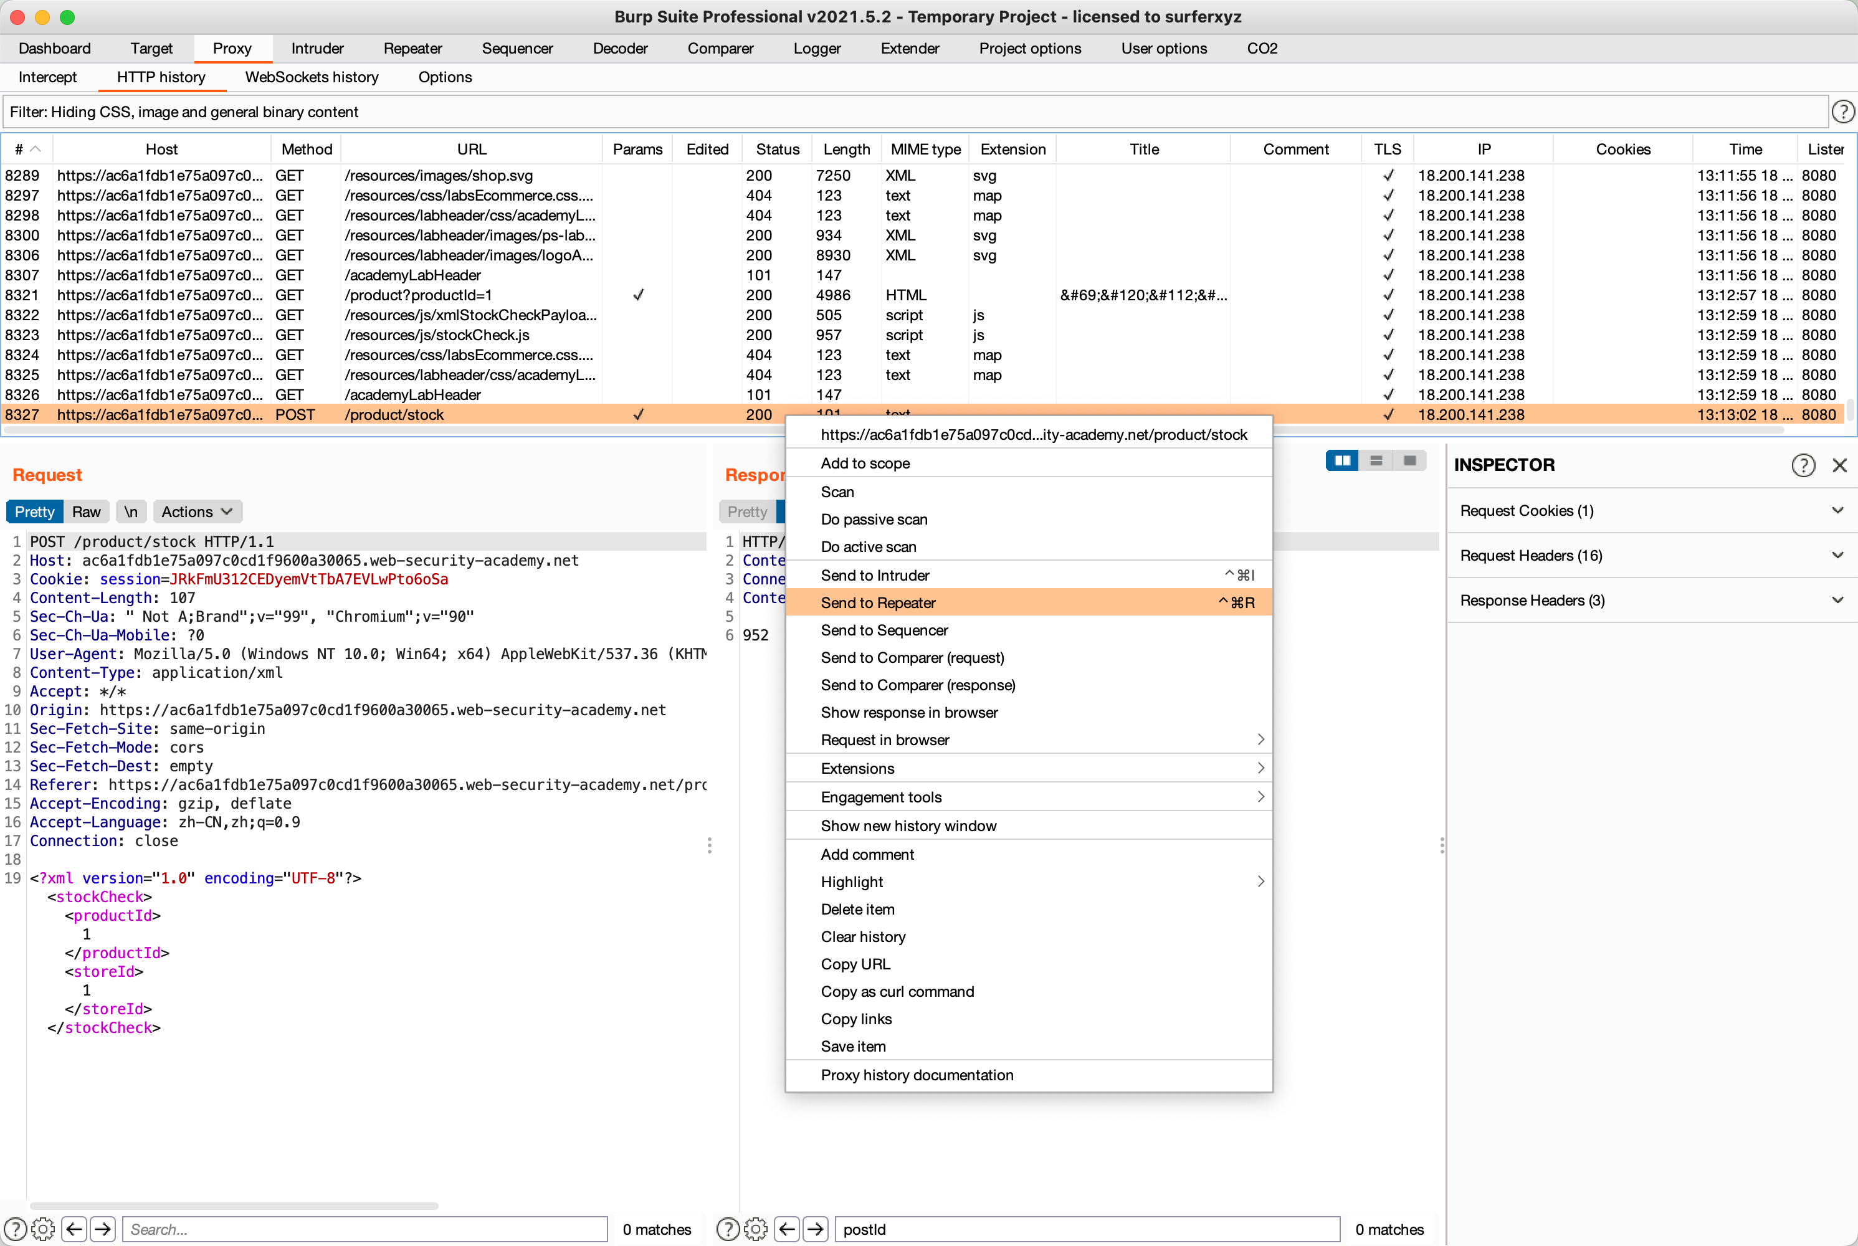Switch to the Repeater tab

pos(412,49)
